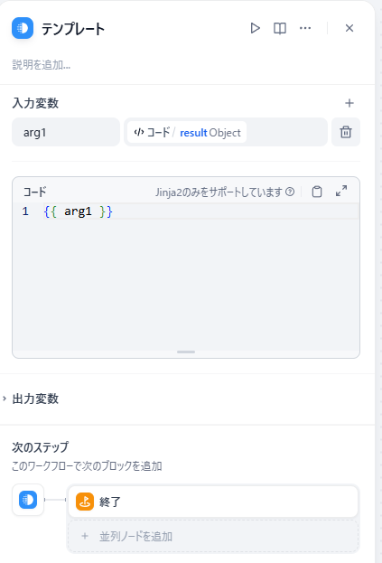Delete the arg1 variable with trash icon
The width and height of the screenshot is (382, 563).
[346, 132]
